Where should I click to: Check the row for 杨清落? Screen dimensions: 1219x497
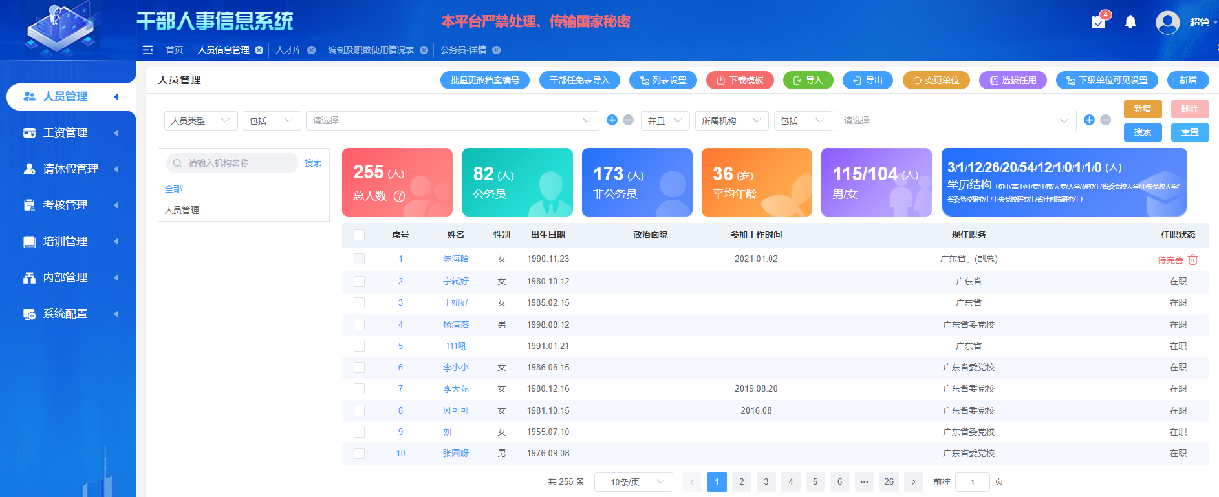point(359,324)
